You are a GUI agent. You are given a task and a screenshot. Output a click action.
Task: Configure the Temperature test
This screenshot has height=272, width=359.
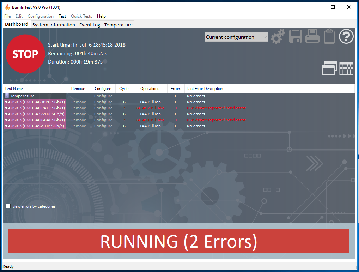point(103,96)
